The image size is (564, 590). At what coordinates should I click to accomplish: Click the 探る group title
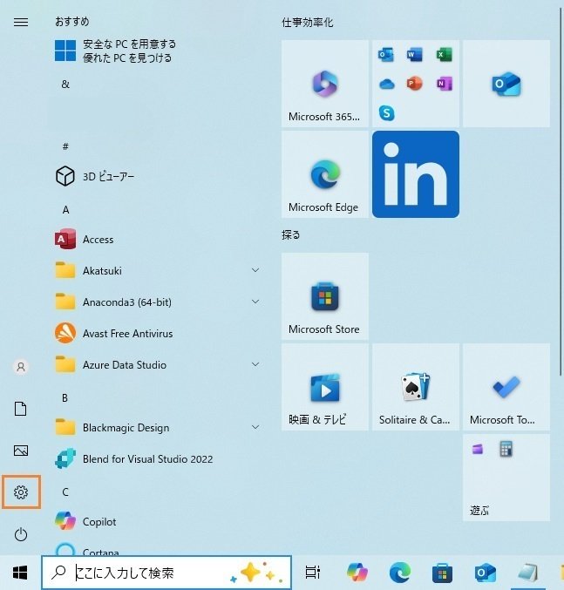click(291, 234)
